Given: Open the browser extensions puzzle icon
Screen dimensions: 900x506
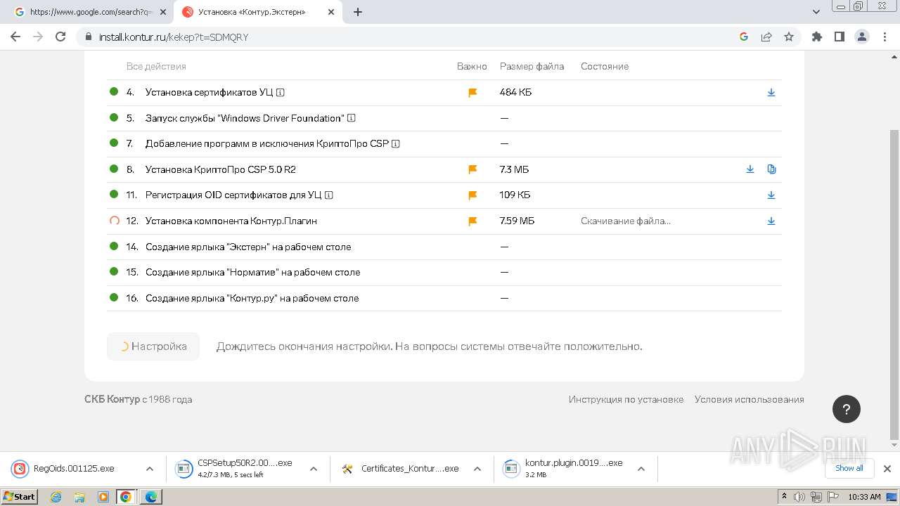Looking at the screenshot, I should coord(817,37).
